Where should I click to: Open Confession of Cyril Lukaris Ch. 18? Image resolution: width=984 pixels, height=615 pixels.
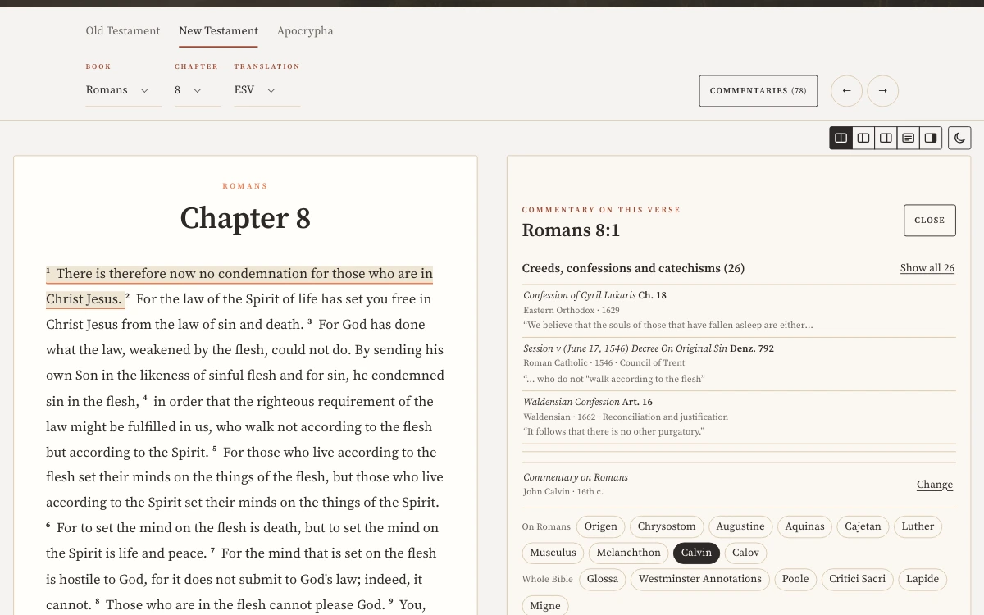tap(739, 310)
